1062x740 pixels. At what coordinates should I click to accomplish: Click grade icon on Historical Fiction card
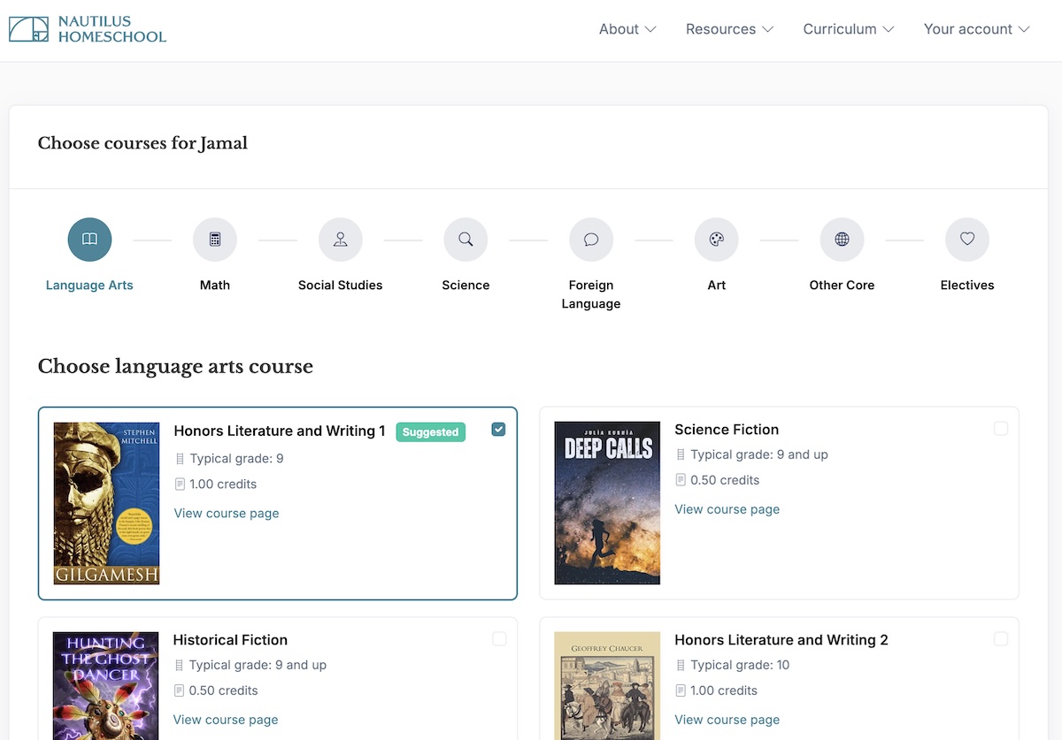(x=179, y=666)
